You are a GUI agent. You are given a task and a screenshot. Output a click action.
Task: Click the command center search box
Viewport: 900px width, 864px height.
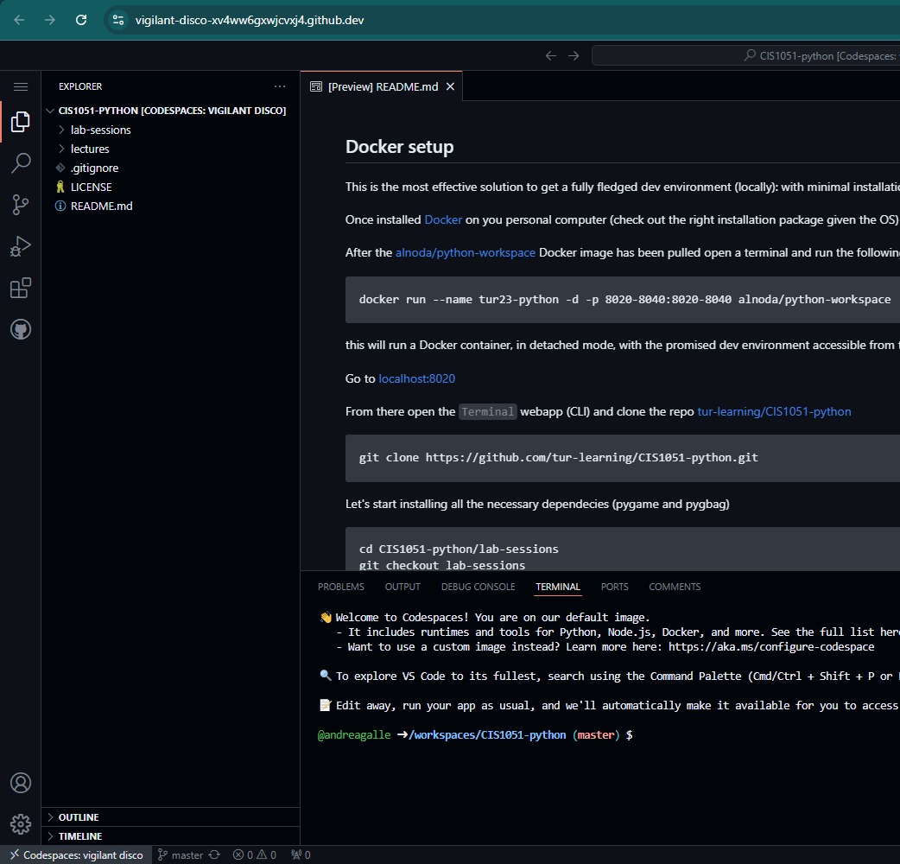click(x=746, y=55)
